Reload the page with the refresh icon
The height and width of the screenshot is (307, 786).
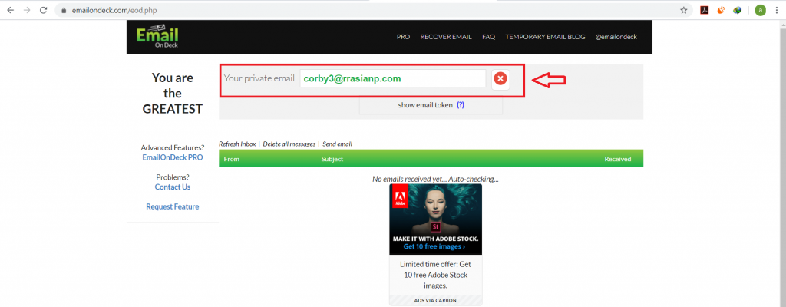44,10
